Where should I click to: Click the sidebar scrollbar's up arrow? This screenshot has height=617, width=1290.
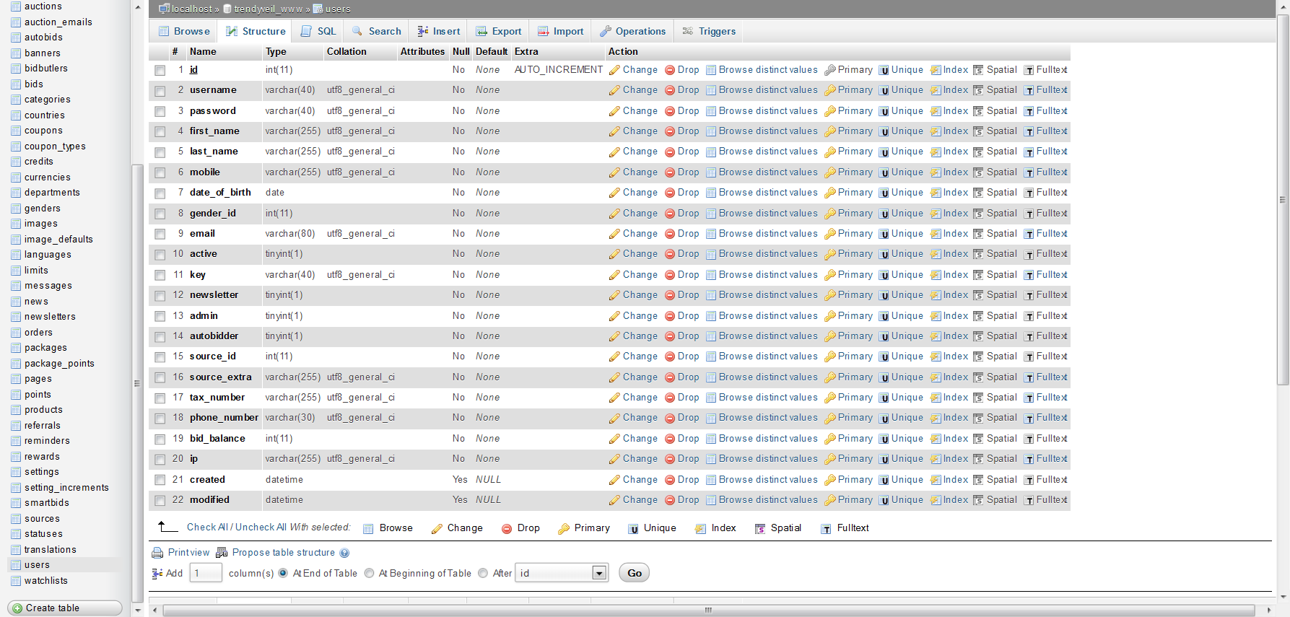click(x=137, y=7)
